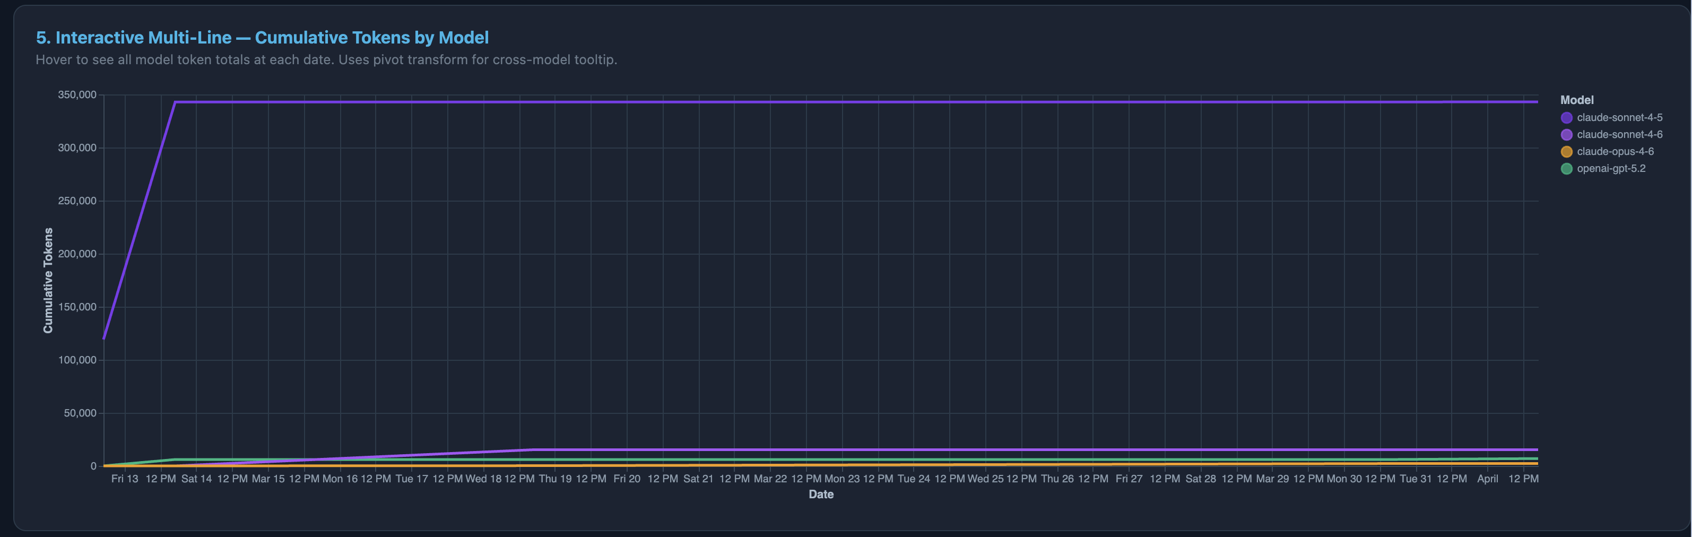This screenshot has width=1692, height=537.
Task: Click the Mar 22 date tick label
Action: (x=770, y=479)
